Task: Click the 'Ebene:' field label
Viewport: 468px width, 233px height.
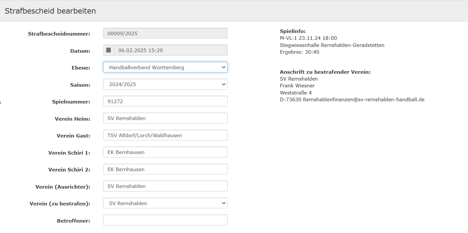Action: (80, 68)
